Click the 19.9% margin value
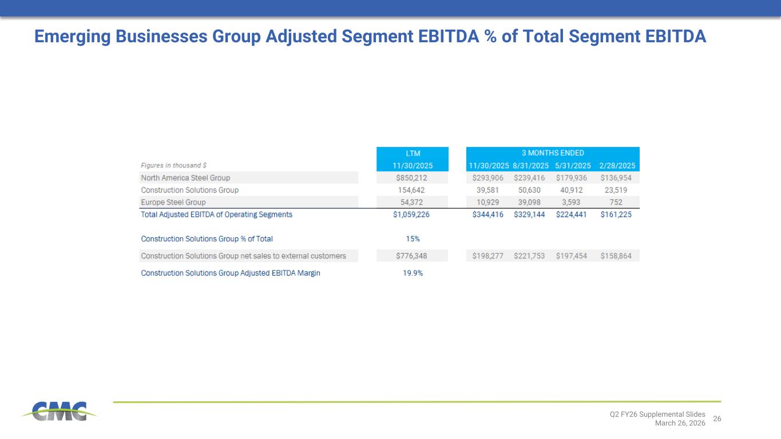This screenshot has height=439, width=781. pyautogui.click(x=412, y=273)
